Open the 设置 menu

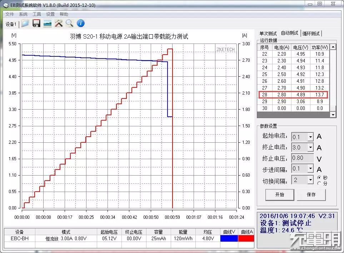(50, 14)
